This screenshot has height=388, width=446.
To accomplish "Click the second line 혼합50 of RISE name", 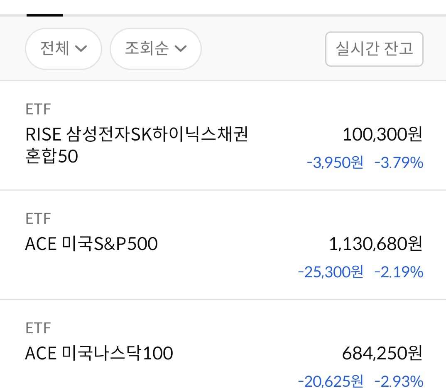I will click(51, 157).
